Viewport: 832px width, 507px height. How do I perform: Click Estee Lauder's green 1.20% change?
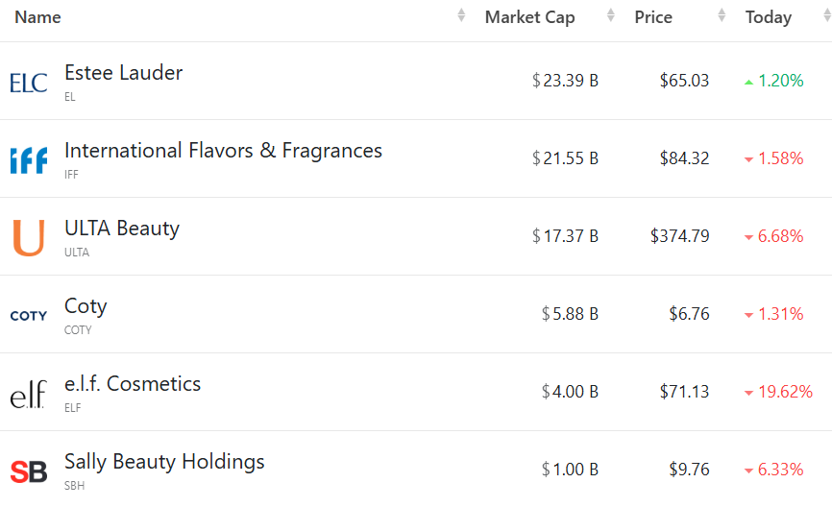(x=780, y=82)
